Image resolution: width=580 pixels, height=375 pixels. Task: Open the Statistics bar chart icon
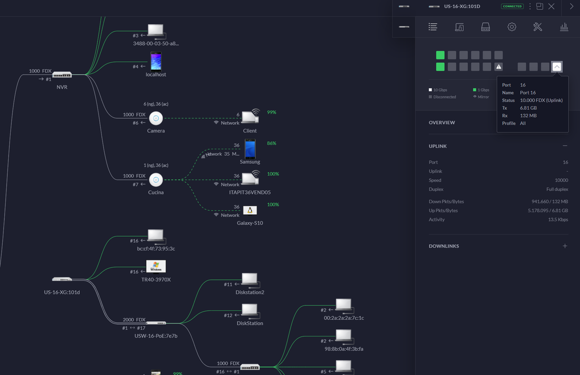tap(564, 27)
